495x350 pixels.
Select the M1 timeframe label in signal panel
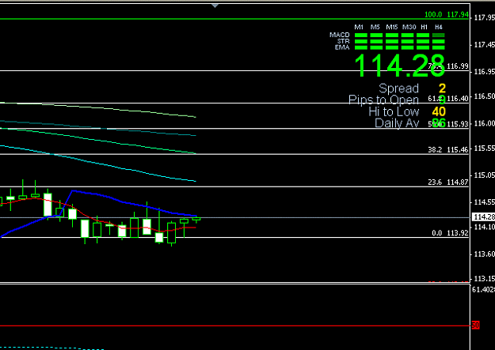[359, 27]
